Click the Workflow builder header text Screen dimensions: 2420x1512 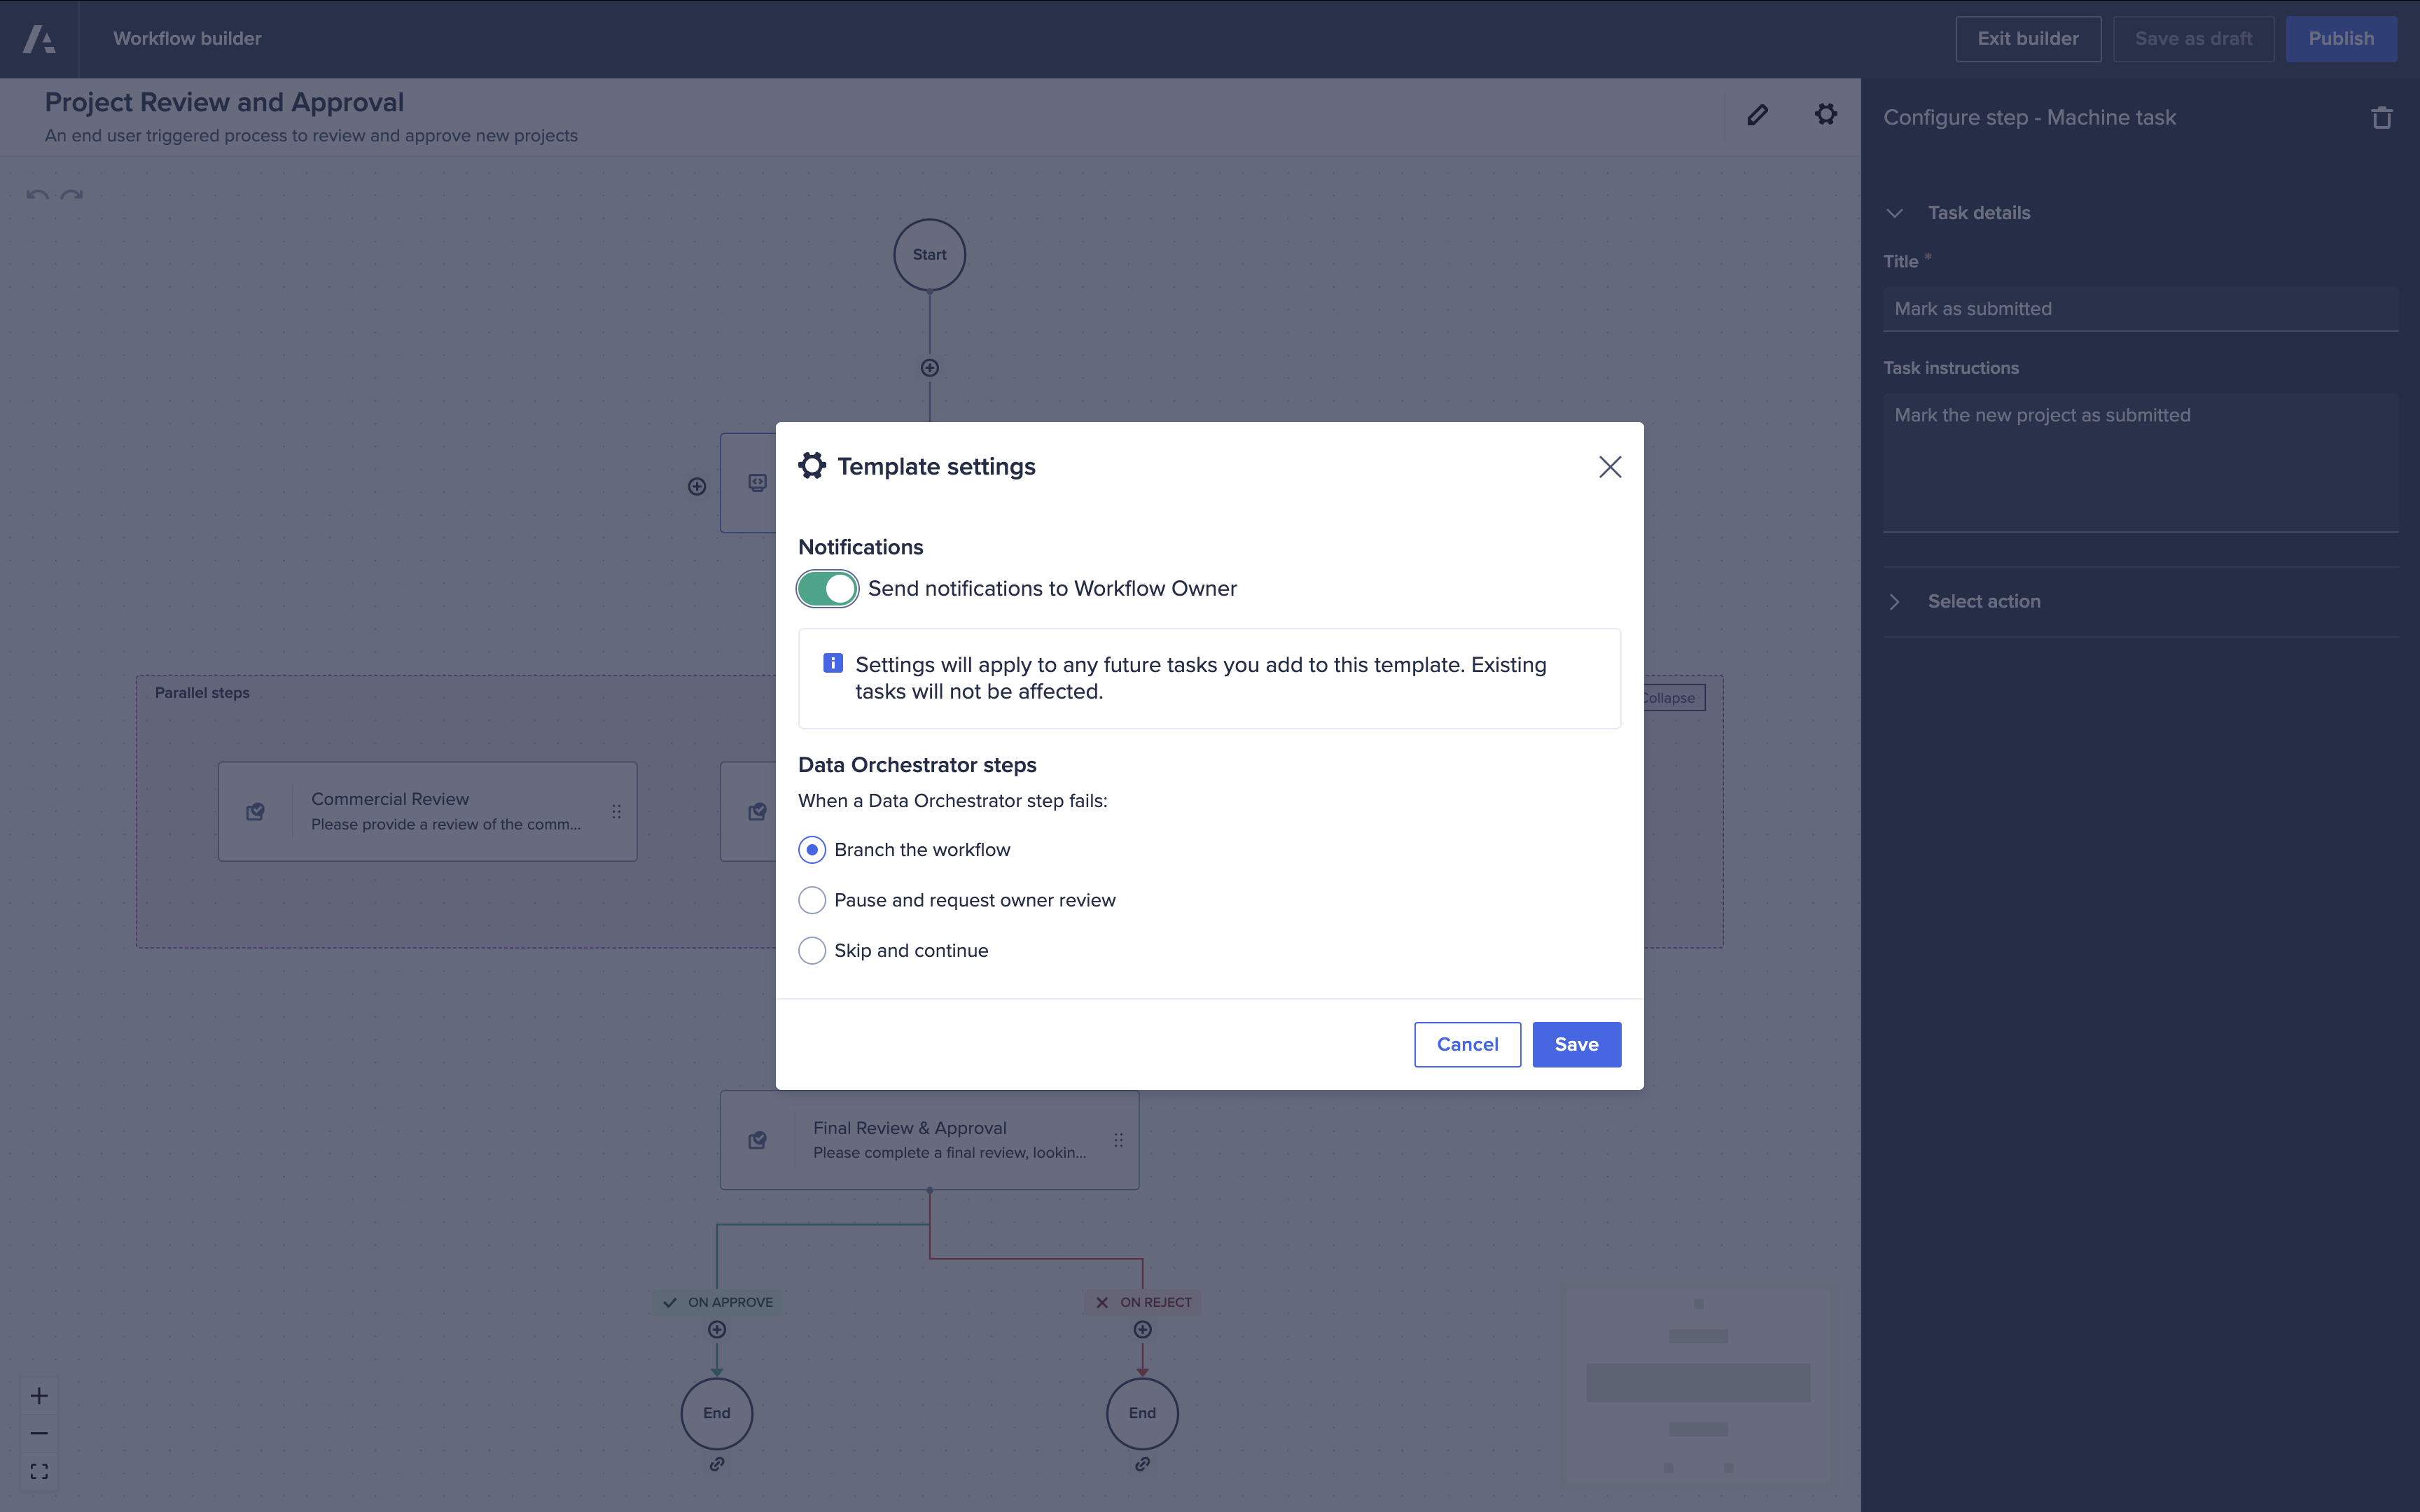coord(187,39)
